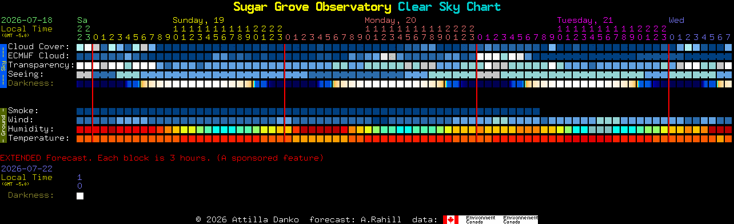The width and height of the screenshot is (734, 224).
Task: Click the Canadian flag icon
Action: click(450, 219)
